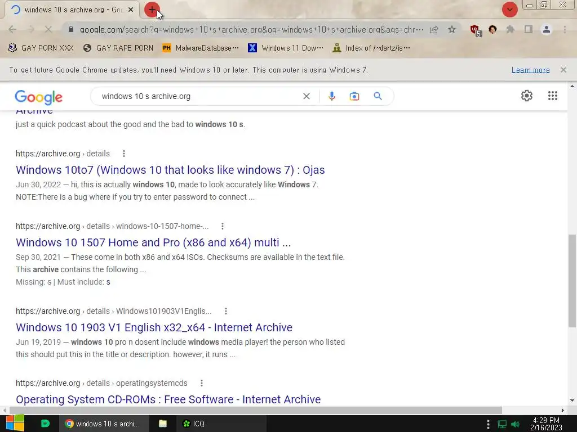The image size is (577, 432).
Task: Open options for operatingsystemcds result
Action: click(201, 383)
